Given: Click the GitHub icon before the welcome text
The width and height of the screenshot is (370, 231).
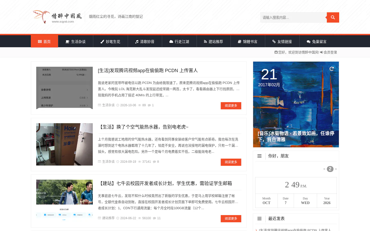Looking at the screenshot, I should [276, 52].
